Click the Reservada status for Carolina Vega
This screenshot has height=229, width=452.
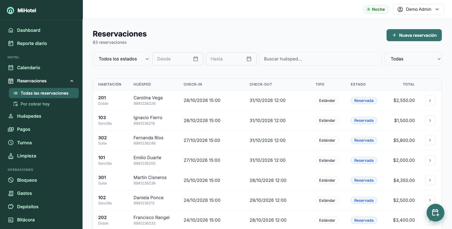click(x=364, y=100)
